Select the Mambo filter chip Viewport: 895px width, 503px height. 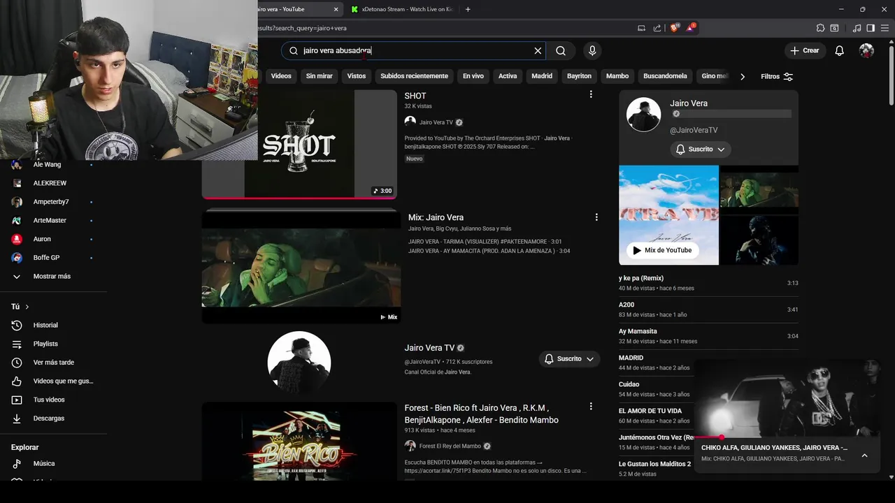tap(617, 76)
